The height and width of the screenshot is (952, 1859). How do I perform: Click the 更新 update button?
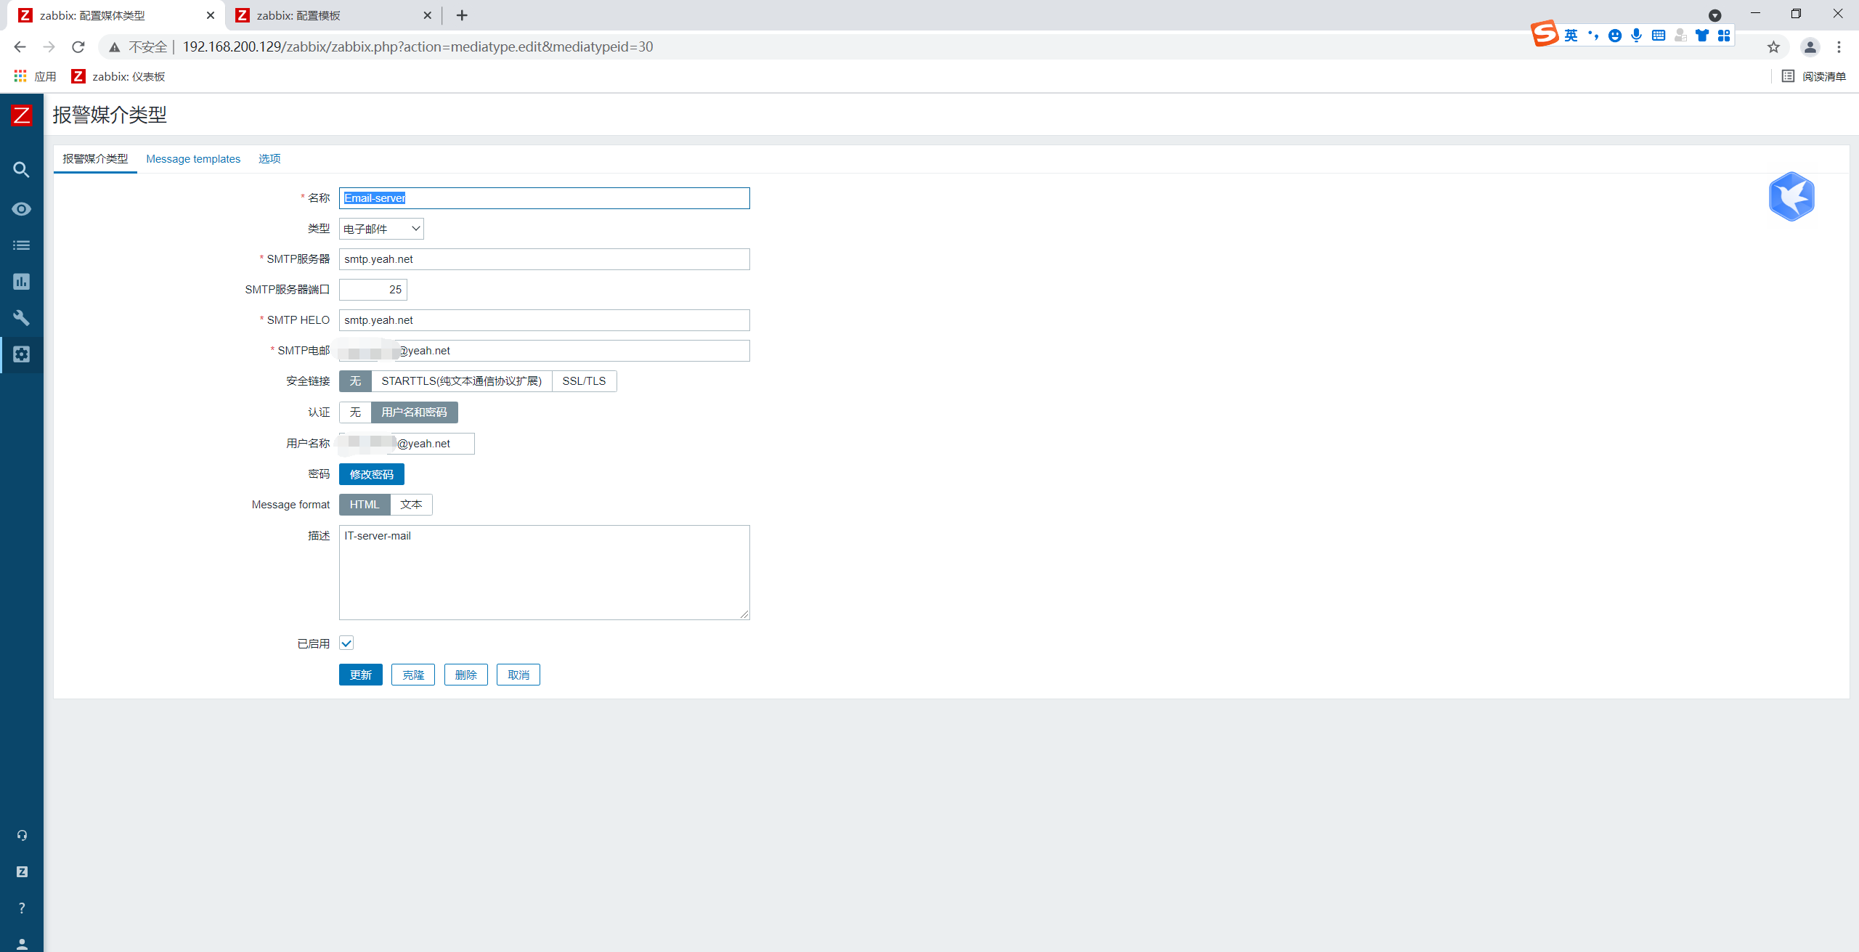point(360,675)
